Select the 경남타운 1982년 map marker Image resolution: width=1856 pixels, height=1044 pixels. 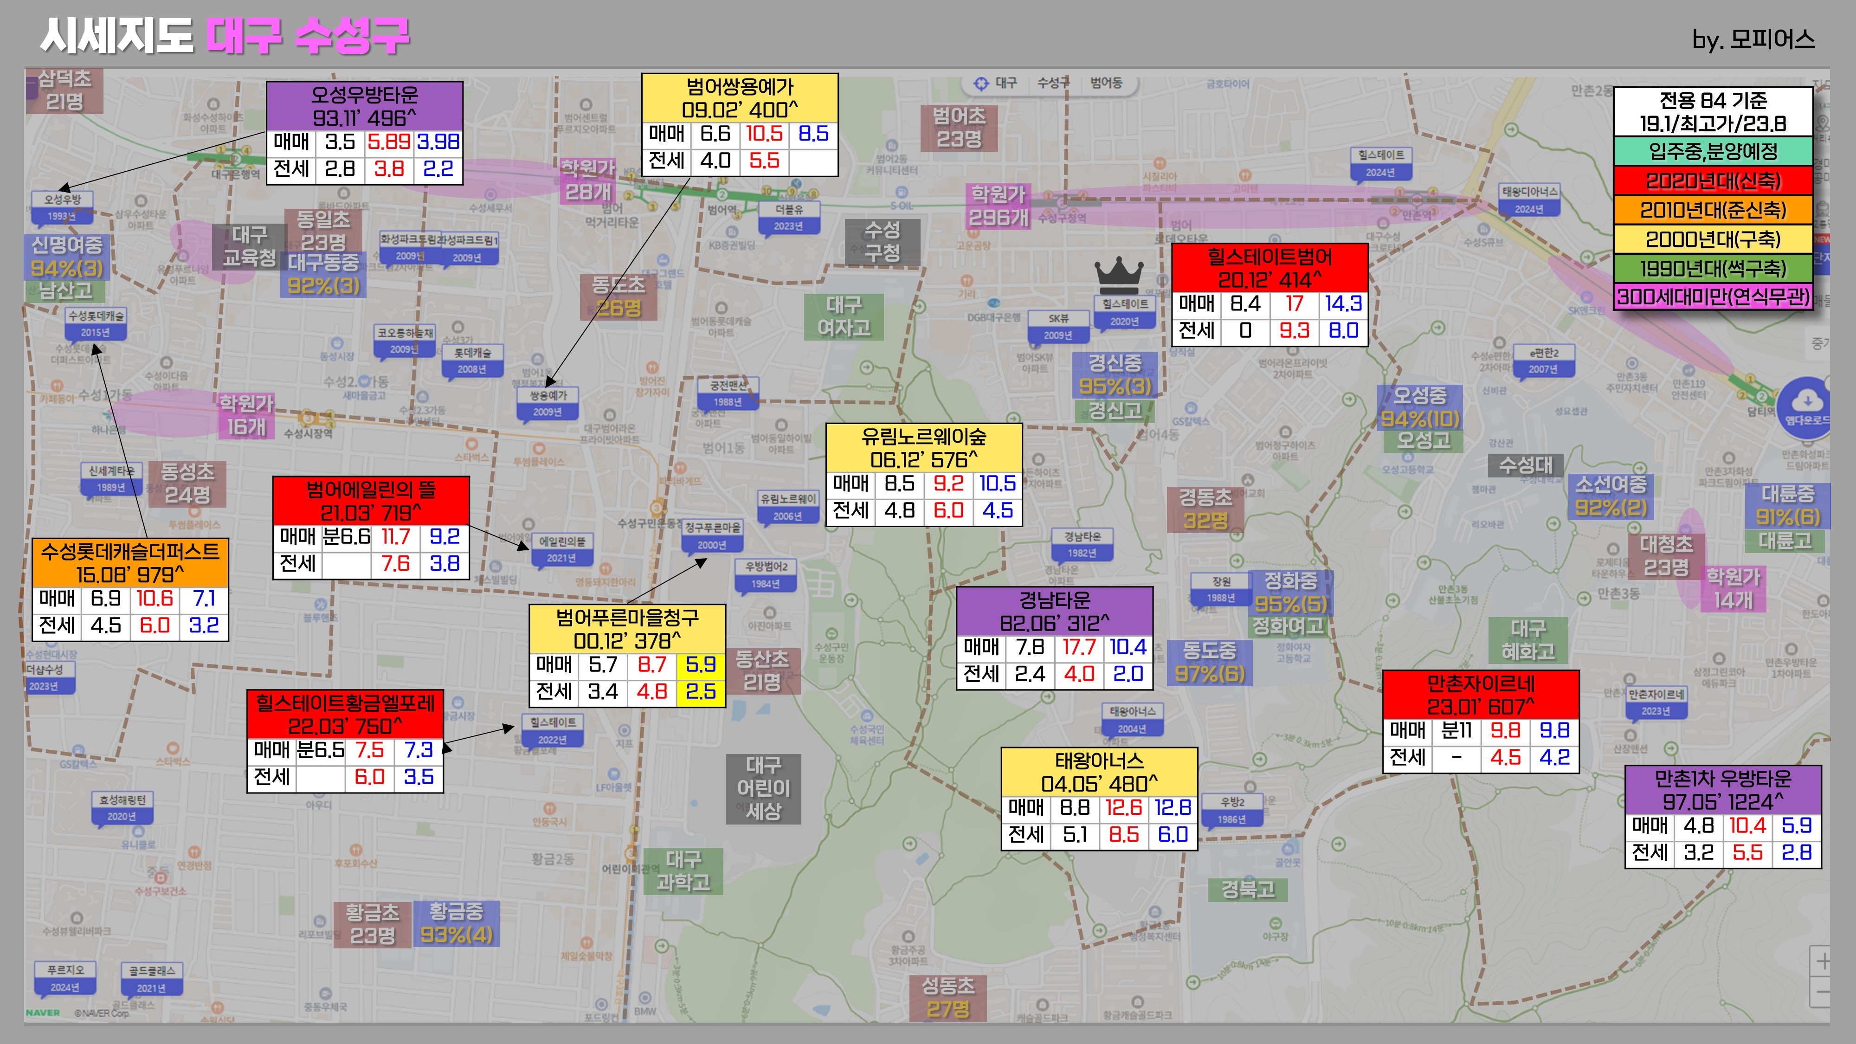click(1082, 544)
